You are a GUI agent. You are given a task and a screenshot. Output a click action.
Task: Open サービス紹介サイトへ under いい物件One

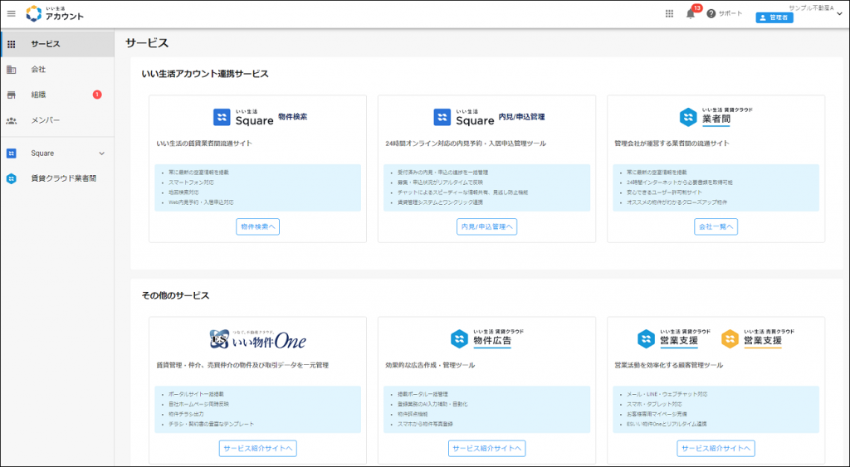(x=257, y=448)
